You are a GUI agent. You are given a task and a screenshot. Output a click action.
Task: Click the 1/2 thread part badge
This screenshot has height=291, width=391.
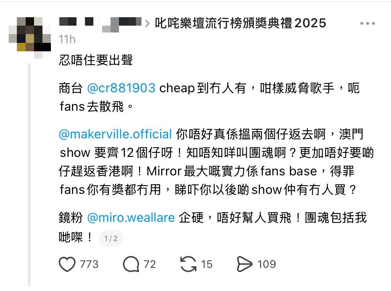(x=111, y=239)
